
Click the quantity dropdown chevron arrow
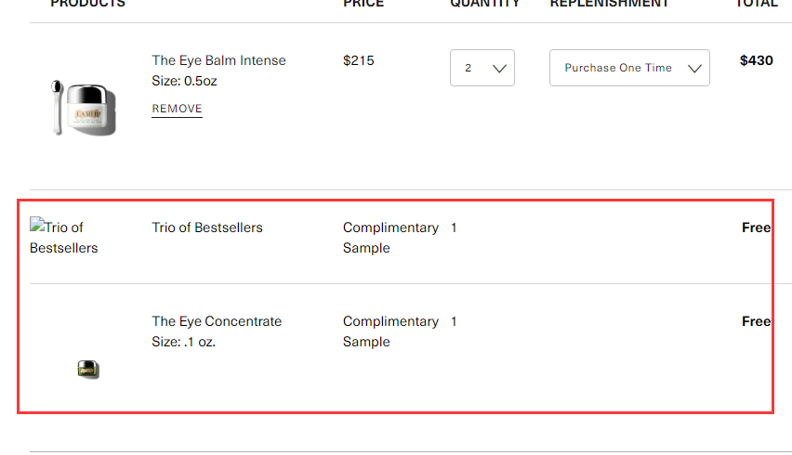[x=499, y=69]
